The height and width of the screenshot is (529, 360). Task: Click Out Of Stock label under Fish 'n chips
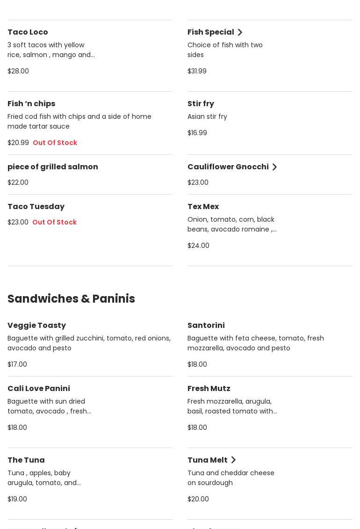55,143
